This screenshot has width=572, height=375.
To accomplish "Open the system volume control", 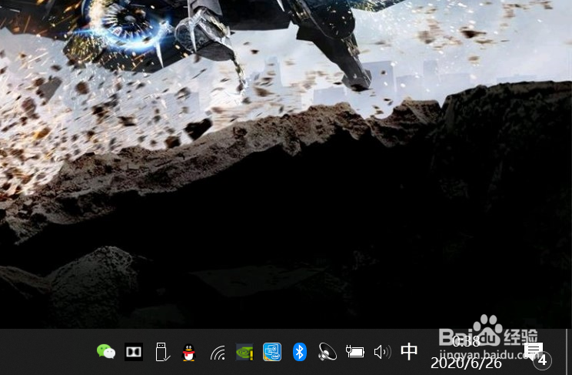I will point(383,353).
